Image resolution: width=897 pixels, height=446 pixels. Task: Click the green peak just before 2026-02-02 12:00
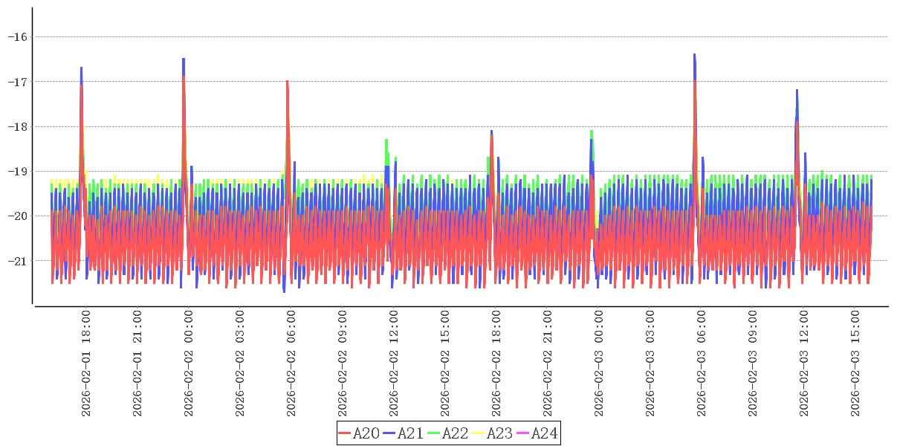click(x=386, y=140)
